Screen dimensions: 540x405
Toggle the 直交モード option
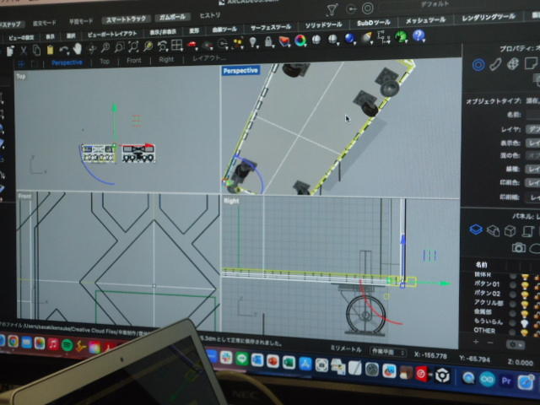[44, 23]
